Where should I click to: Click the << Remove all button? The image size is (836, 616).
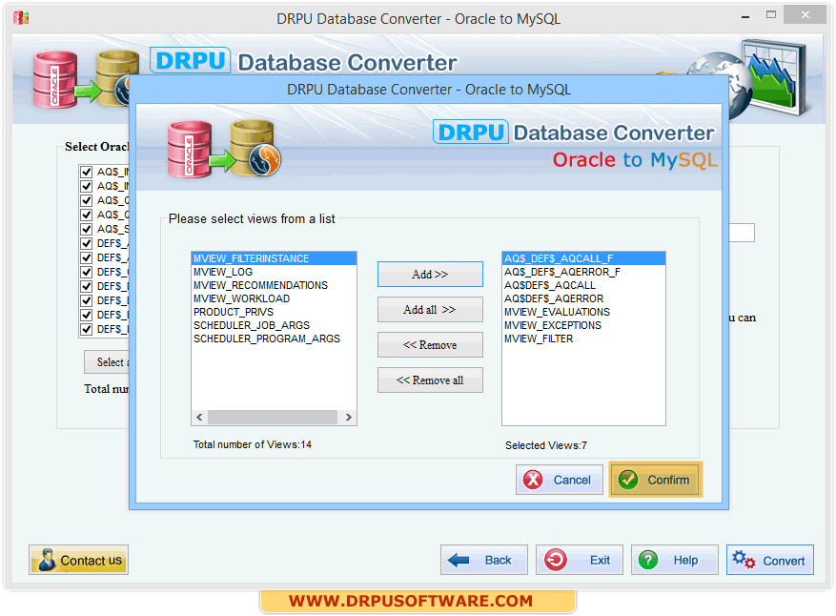(430, 380)
